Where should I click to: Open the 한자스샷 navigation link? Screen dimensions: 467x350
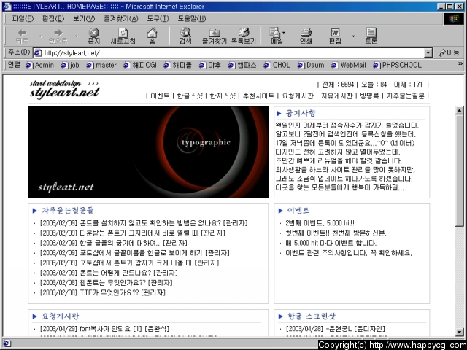click(223, 96)
